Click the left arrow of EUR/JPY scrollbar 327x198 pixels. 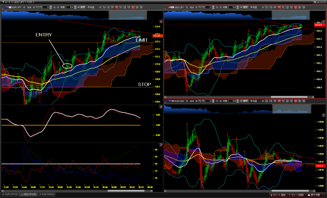[x=3, y=191]
